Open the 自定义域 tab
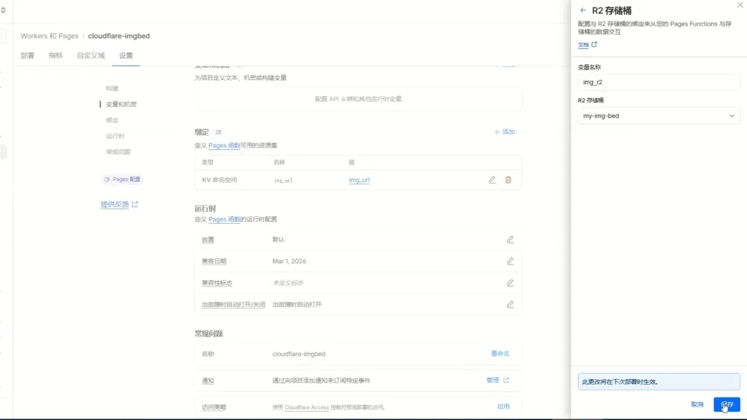 point(92,55)
